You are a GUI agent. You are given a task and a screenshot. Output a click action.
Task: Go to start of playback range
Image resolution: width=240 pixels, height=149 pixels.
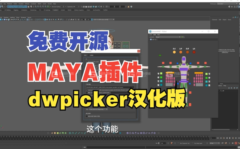coord(218,138)
